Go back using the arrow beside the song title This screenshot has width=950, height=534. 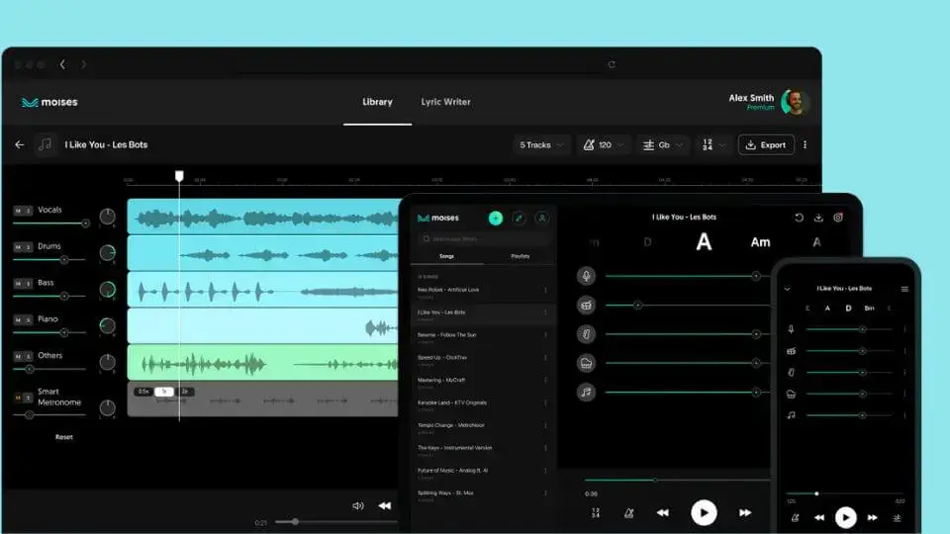[x=20, y=144]
